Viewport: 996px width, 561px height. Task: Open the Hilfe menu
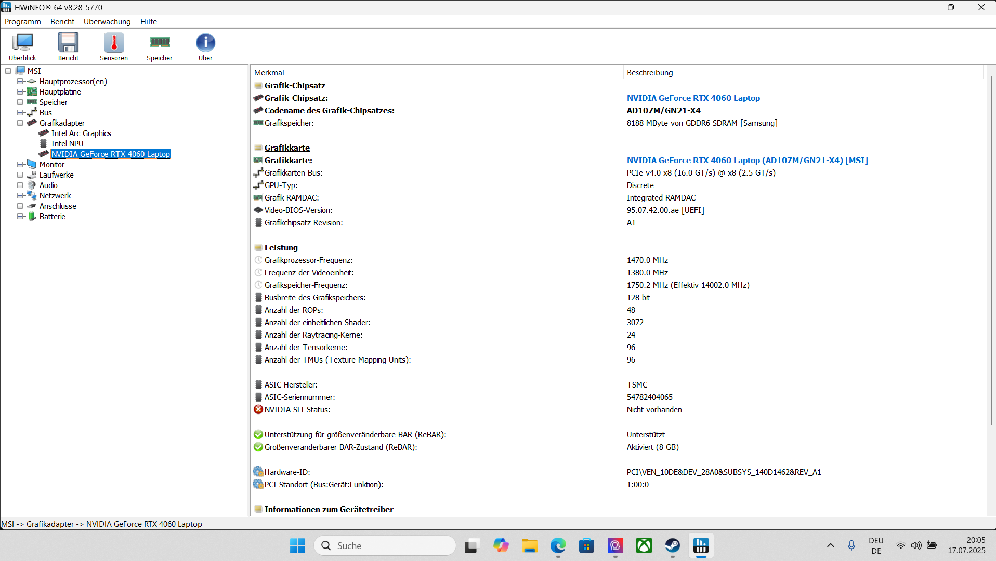149,22
